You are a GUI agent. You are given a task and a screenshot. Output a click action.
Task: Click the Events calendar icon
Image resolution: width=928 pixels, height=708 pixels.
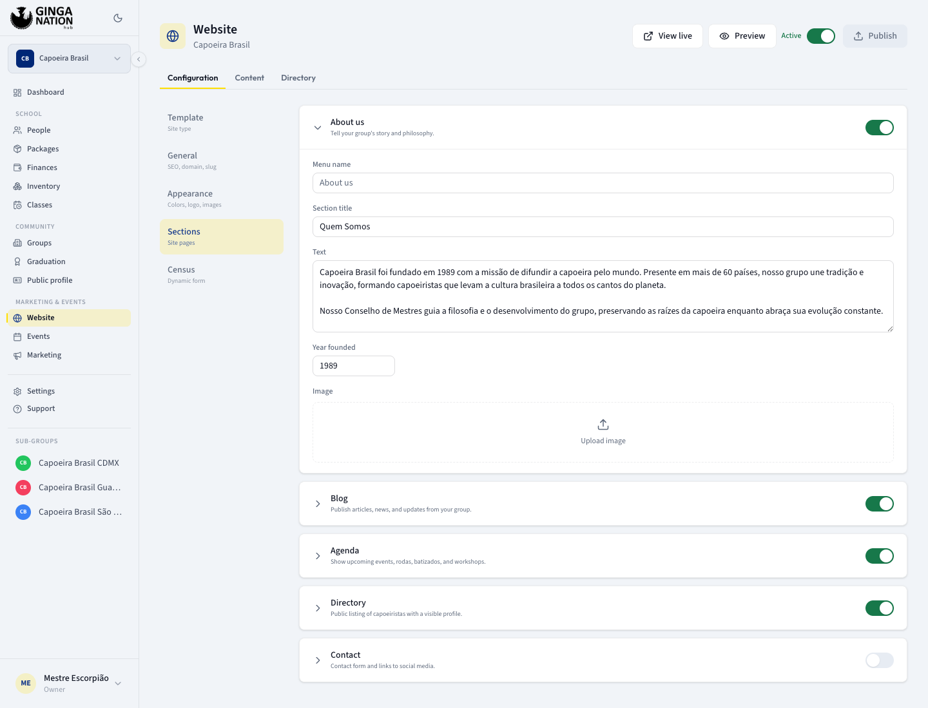pyautogui.click(x=17, y=337)
